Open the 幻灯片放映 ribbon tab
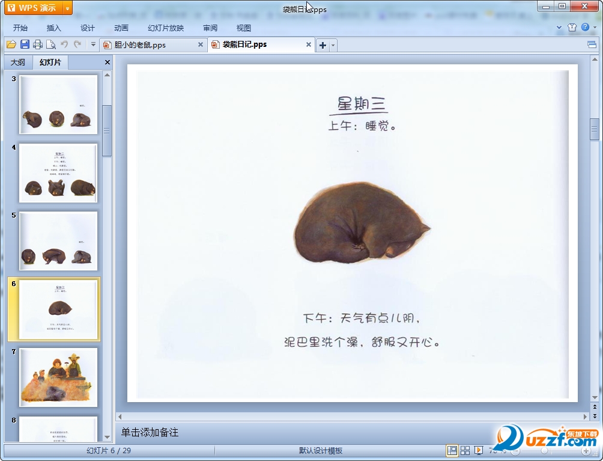Viewport: 603px width, 461px height. tap(166, 28)
